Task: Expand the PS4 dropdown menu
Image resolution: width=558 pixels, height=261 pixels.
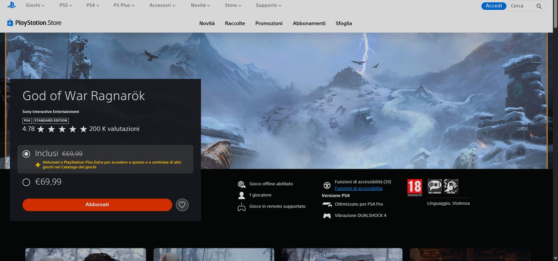Action: click(x=92, y=6)
